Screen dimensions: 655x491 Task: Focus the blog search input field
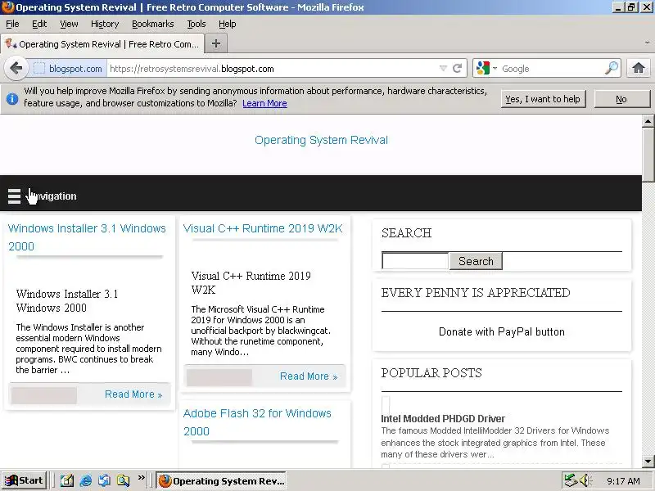[x=415, y=261]
